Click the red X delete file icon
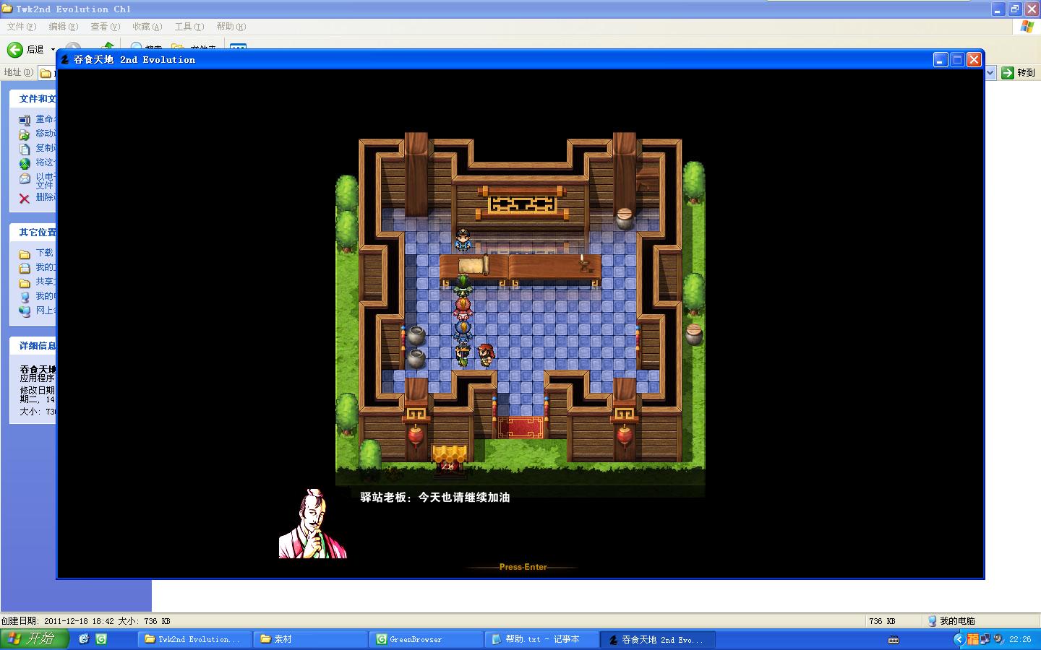 point(25,198)
